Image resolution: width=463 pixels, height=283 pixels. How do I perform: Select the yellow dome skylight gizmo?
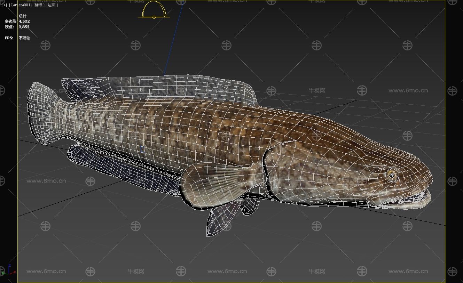tap(154, 10)
